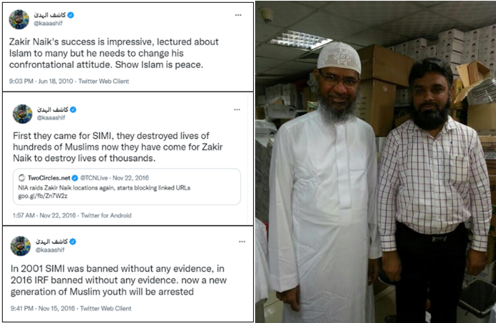Image resolution: width=496 pixels, height=323 pixels.
Task: Click Twitter Web Client label on first tweet
Action: 104,81
